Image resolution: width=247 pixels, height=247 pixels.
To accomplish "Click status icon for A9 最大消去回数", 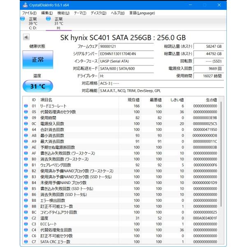I will [x=26, y=141].
